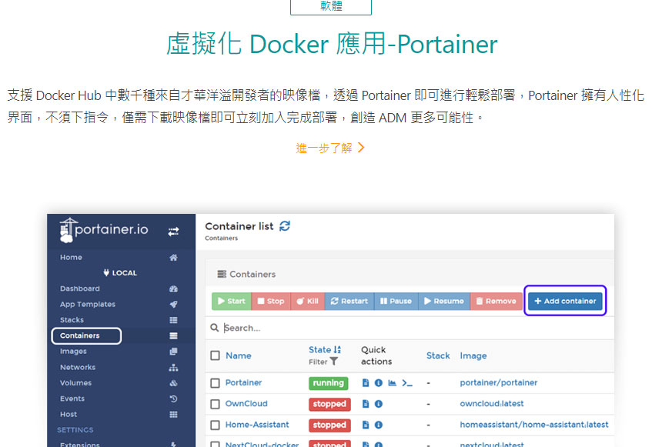Open Stacks in the sidebar
This screenshot has height=447, width=662.
click(x=72, y=320)
